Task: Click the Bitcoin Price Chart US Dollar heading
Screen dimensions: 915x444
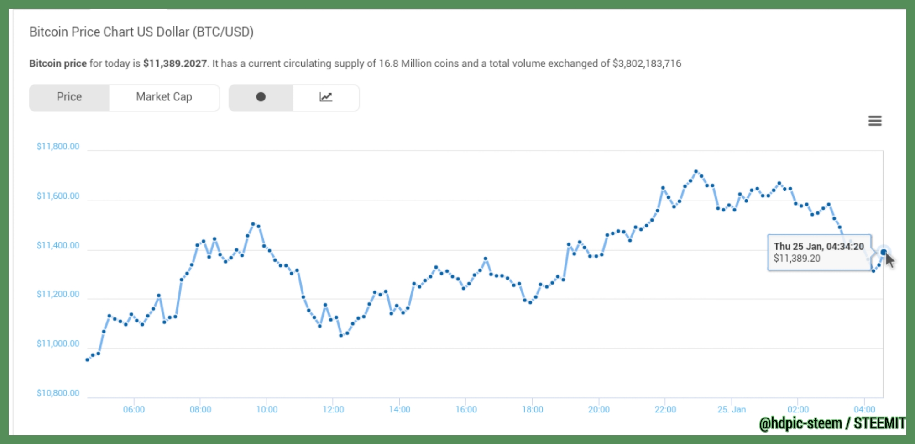Action: click(141, 32)
